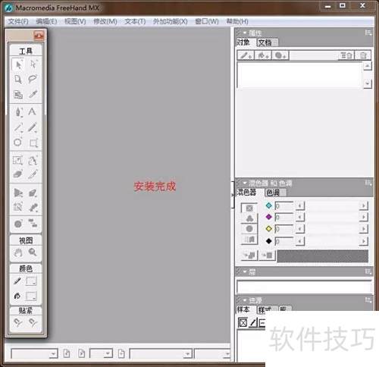Switch mixer to System color mode
The height and width of the screenshot is (367, 379).
(x=249, y=239)
